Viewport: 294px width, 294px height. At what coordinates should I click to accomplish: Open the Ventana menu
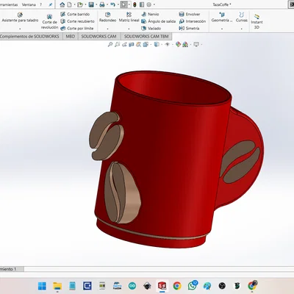point(29,4)
